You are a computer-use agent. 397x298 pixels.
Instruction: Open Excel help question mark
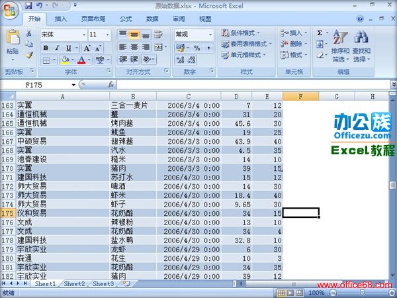(x=360, y=19)
